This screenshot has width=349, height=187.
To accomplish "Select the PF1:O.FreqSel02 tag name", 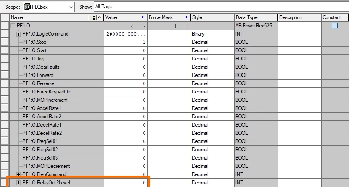I will pos(40,150).
